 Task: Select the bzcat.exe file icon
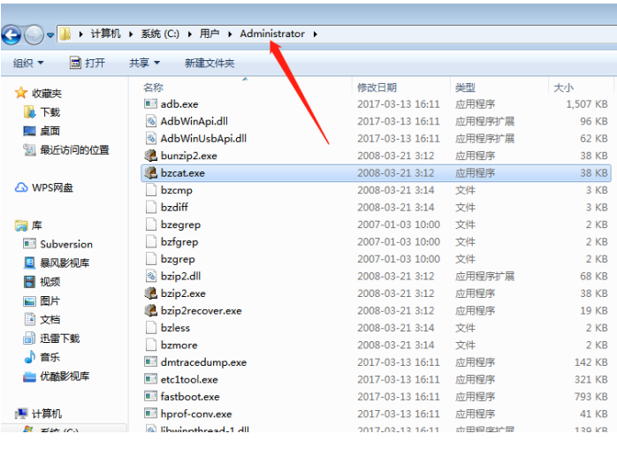click(150, 173)
